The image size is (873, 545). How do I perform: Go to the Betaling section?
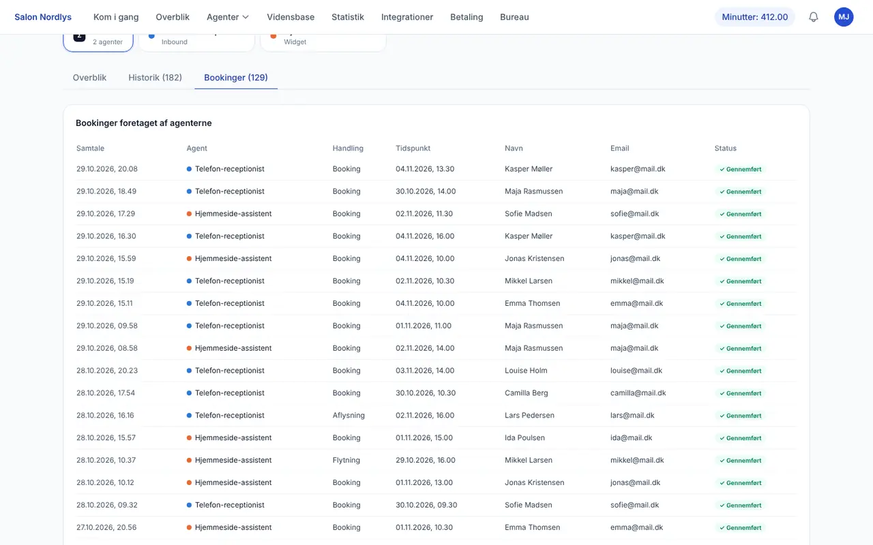(467, 17)
